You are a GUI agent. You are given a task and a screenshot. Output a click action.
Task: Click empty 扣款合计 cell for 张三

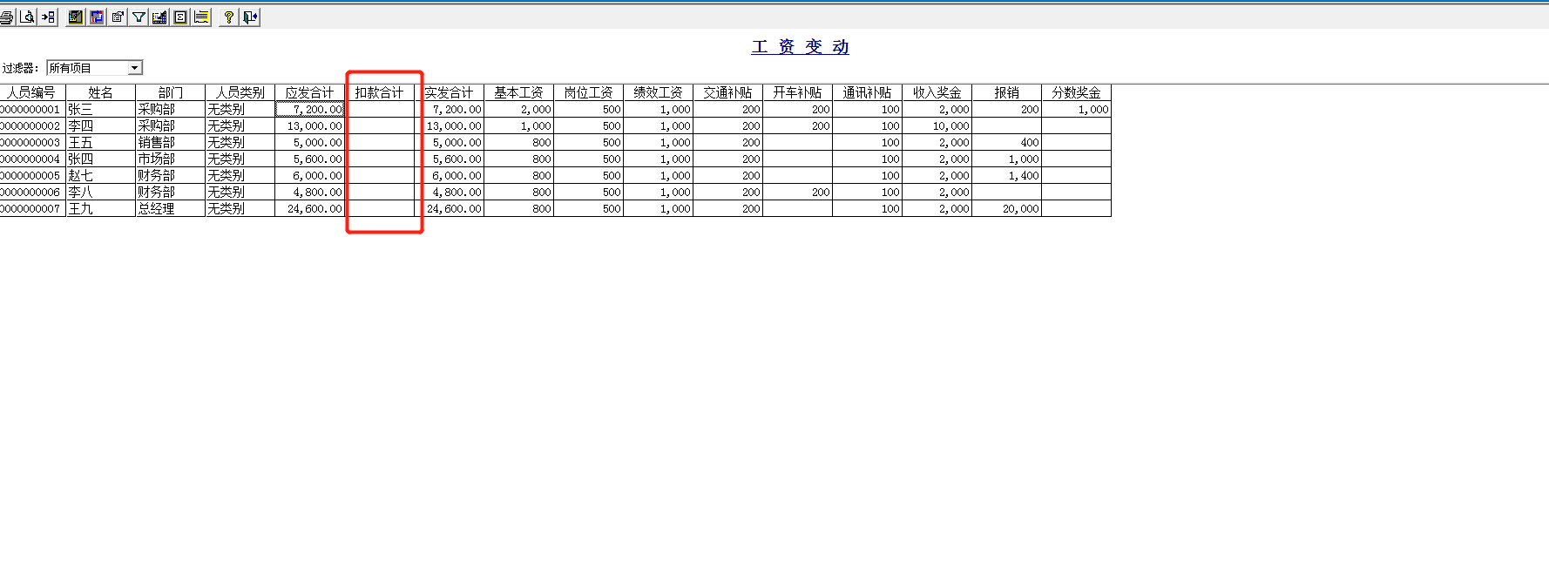pyautogui.click(x=379, y=109)
